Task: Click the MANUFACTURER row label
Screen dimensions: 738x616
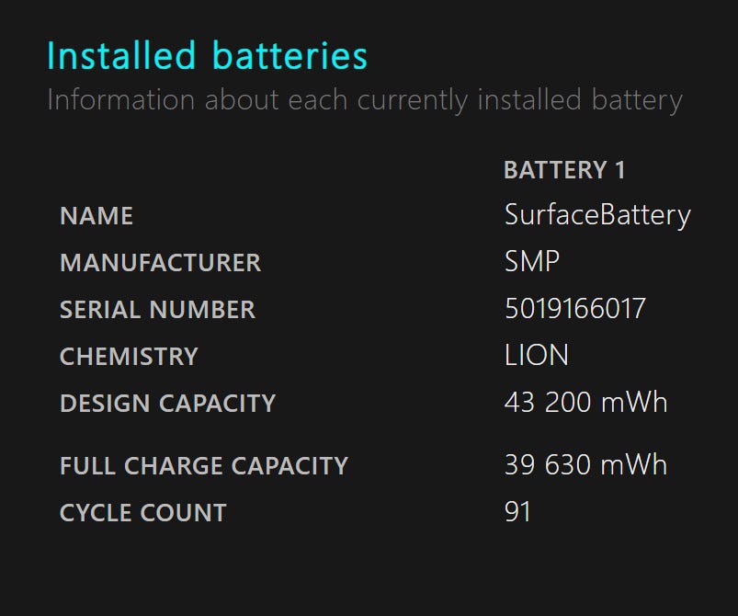Action: [160, 263]
